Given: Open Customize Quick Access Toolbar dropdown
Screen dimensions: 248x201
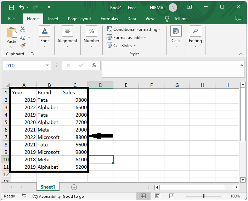Looking at the screenshot, I should [x=49, y=7].
